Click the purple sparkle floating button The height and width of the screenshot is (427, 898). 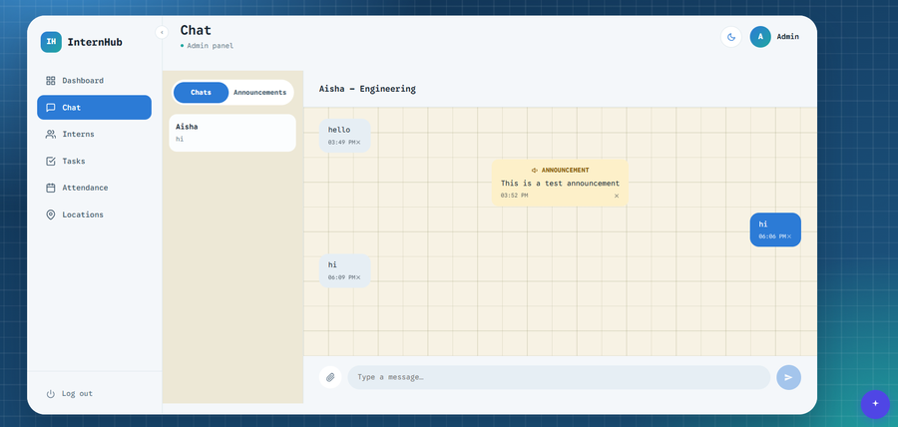pyautogui.click(x=875, y=404)
